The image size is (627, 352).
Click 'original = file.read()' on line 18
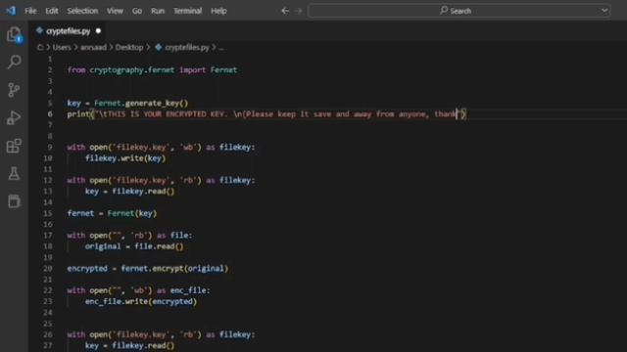134,246
